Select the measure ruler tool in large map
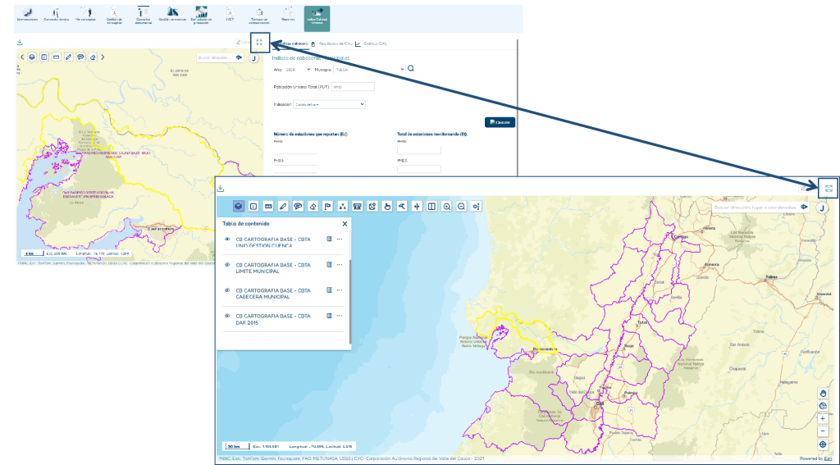 click(x=268, y=206)
